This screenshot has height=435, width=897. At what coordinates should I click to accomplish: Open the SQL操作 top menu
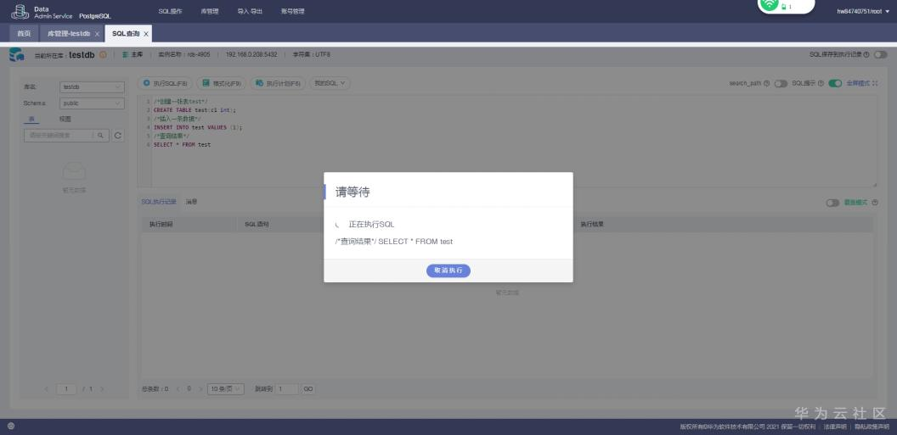(x=170, y=11)
